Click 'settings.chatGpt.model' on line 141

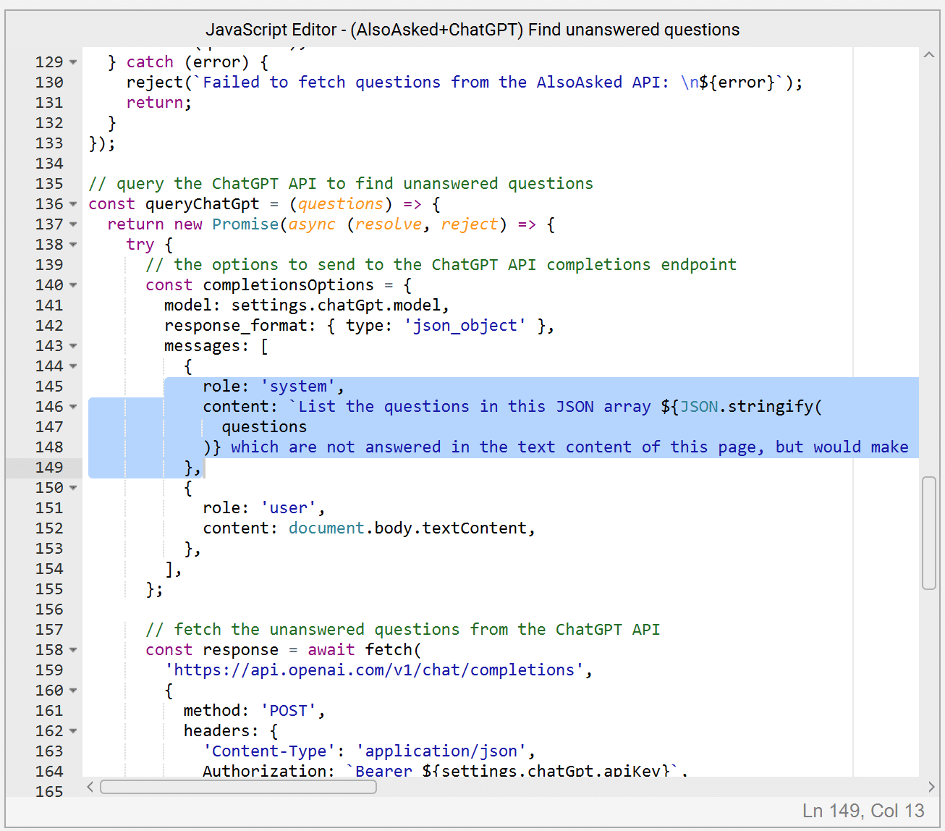336,305
